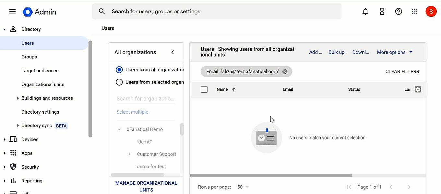The width and height of the screenshot is (441, 194).
Task: Click the Security shield icon in sidebar
Action: 13,167
